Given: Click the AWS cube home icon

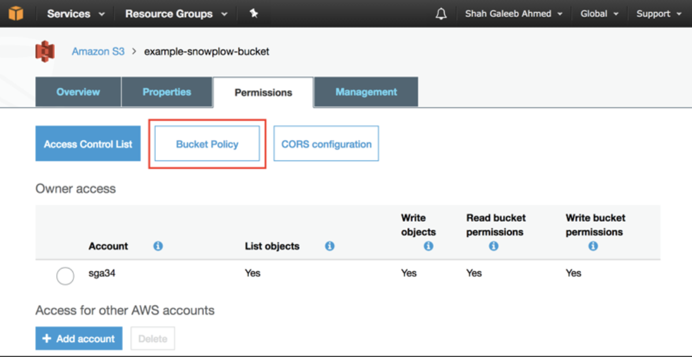Looking at the screenshot, I should (16, 14).
